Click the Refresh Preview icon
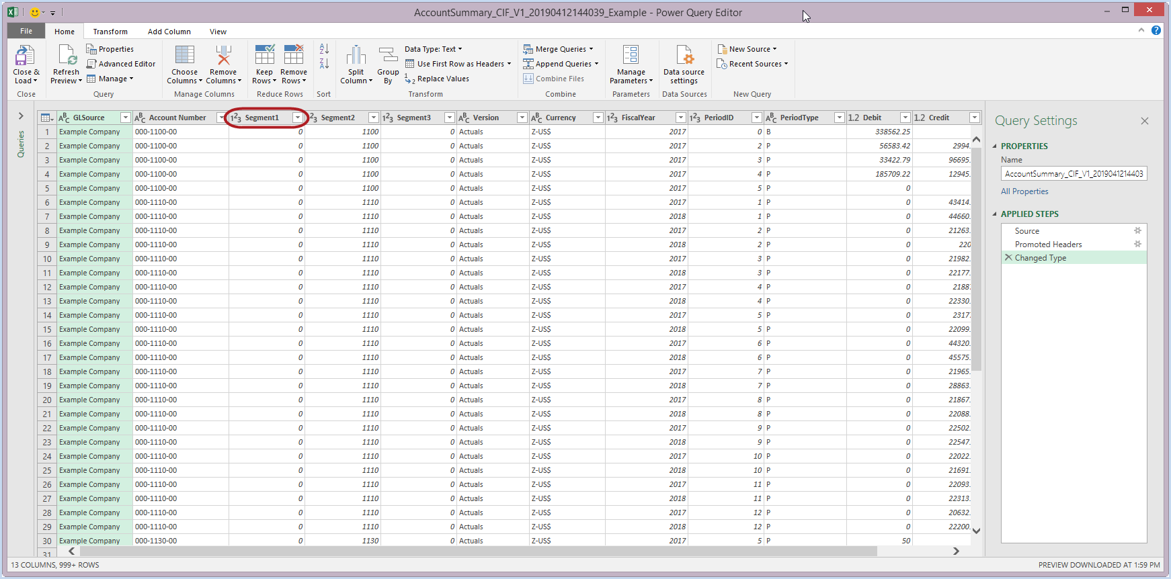Image resolution: width=1171 pixels, height=579 pixels. click(x=67, y=55)
